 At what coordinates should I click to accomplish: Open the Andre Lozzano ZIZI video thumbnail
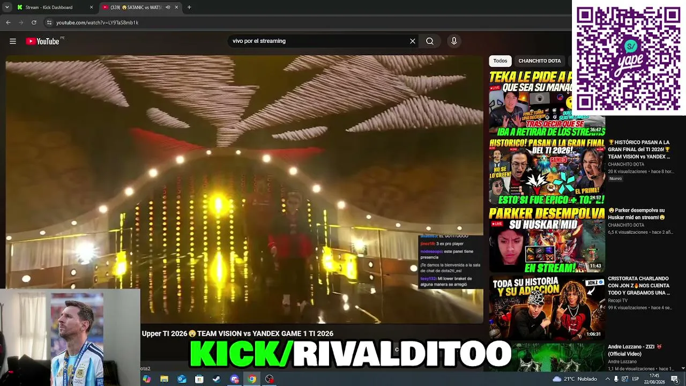point(547,358)
